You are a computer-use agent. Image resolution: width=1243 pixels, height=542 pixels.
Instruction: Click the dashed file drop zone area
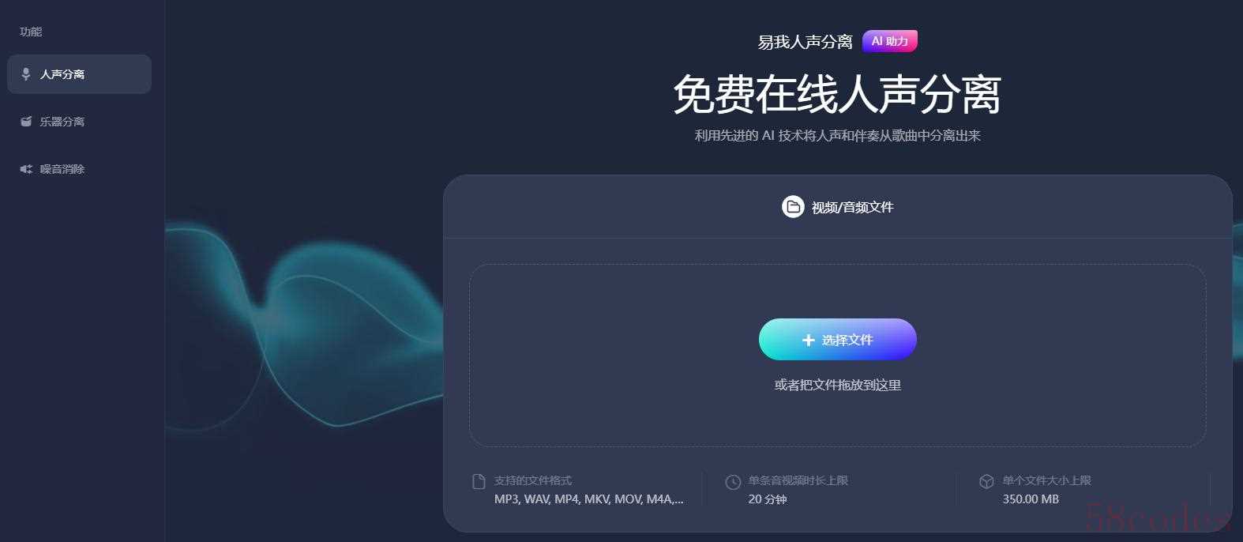coord(838,356)
